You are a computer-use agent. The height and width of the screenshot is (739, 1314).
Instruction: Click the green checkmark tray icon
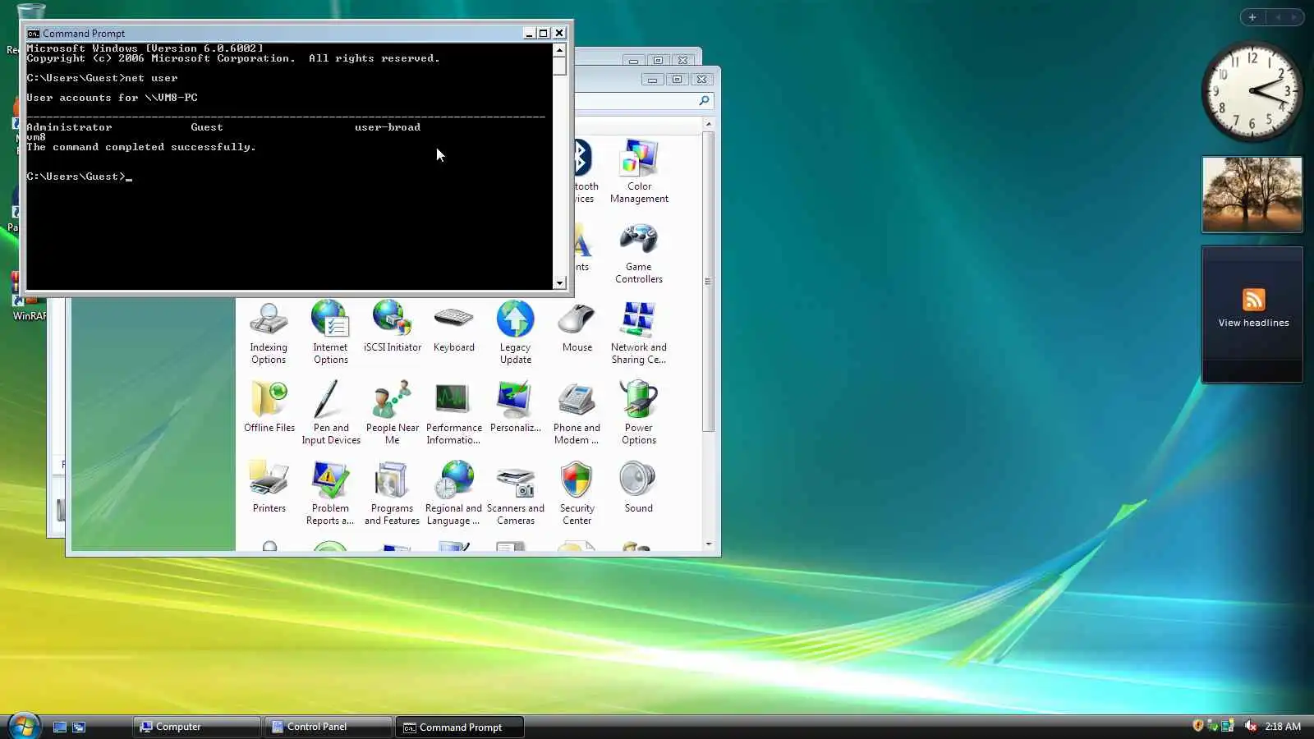(x=1212, y=726)
